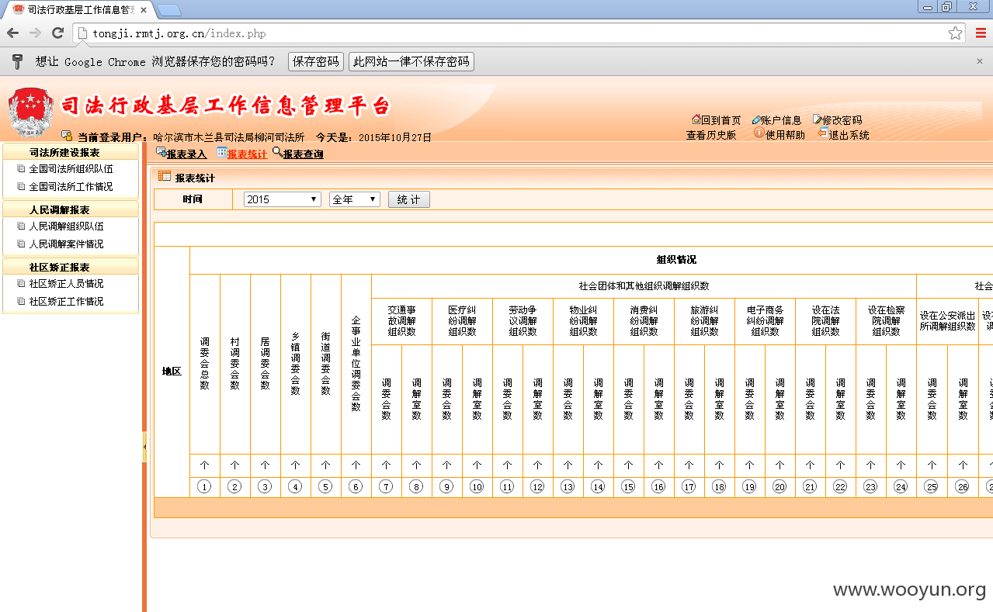The image size is (993, 612).
Task: Open 全国司法所工作情况 report
Action: (71, 187)
